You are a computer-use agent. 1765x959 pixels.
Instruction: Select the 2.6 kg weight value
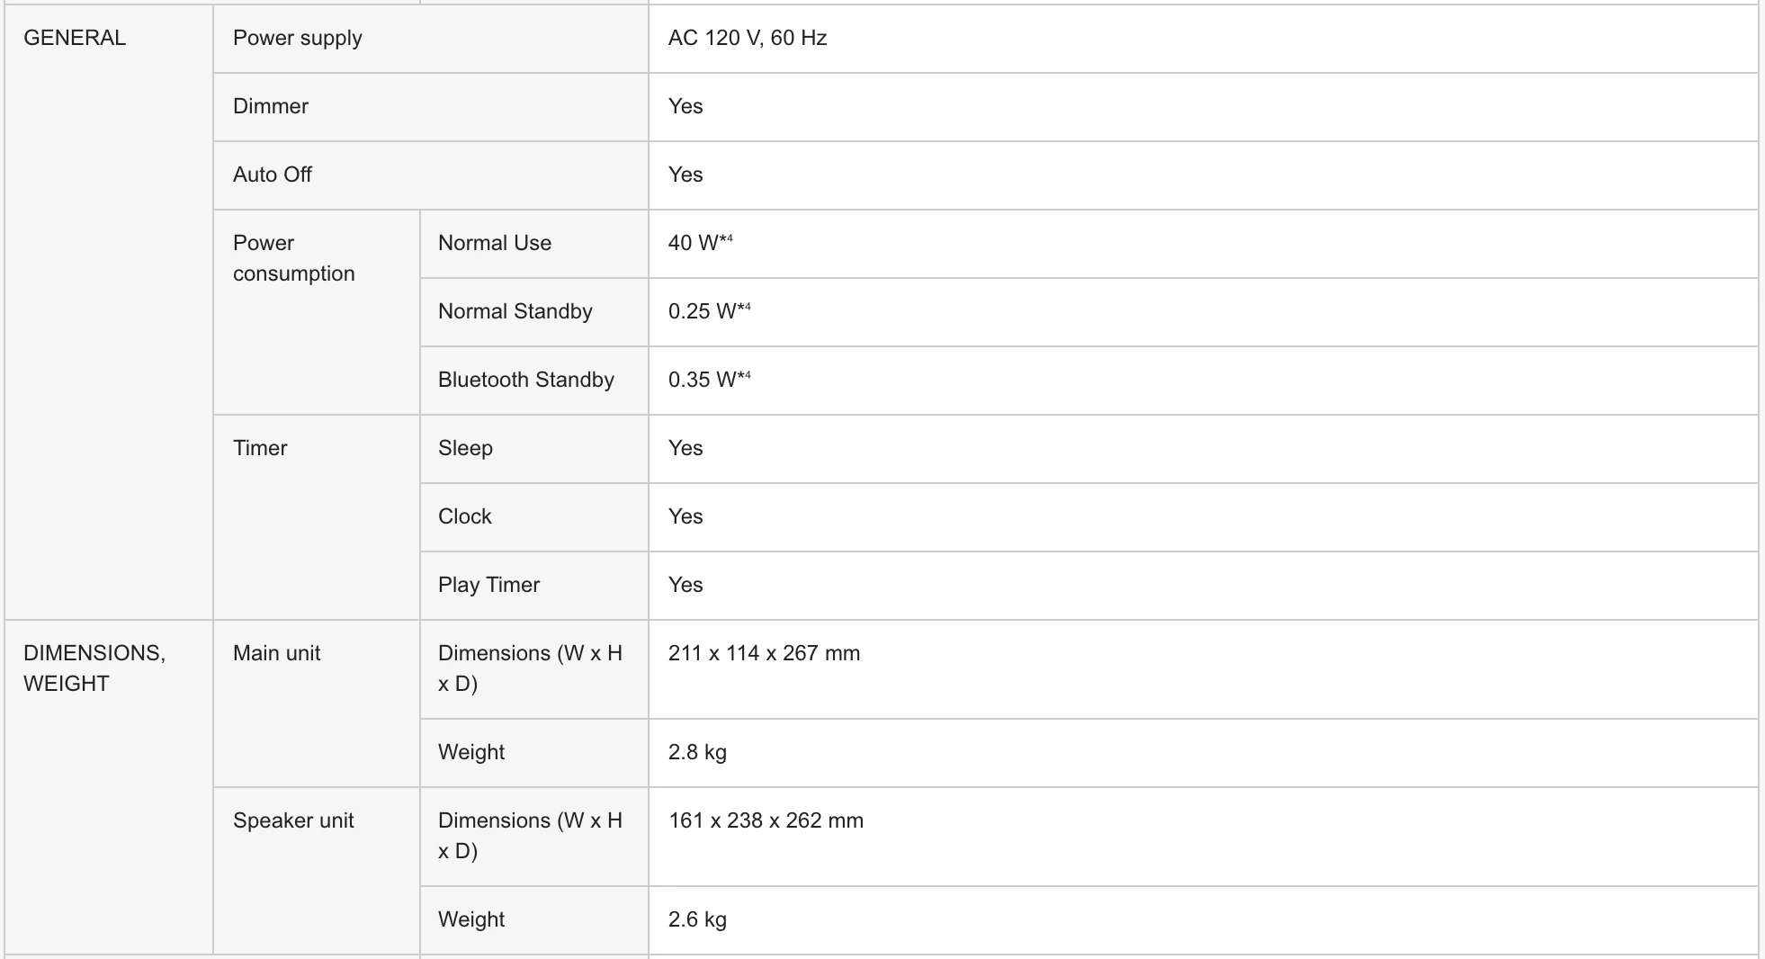pyautogui.click(x=697, y=919)
